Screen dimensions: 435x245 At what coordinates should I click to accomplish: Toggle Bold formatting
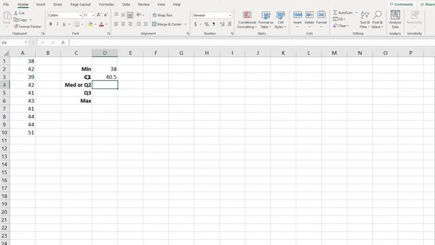[50, 24]
